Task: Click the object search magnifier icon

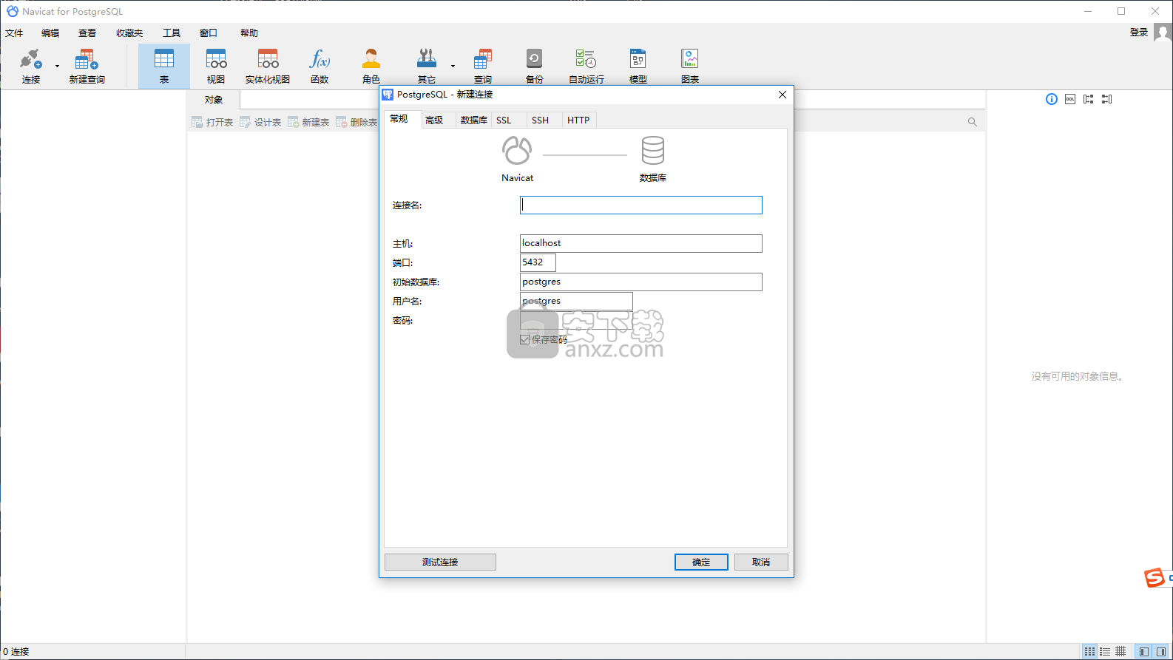Action: pos(973,122)
